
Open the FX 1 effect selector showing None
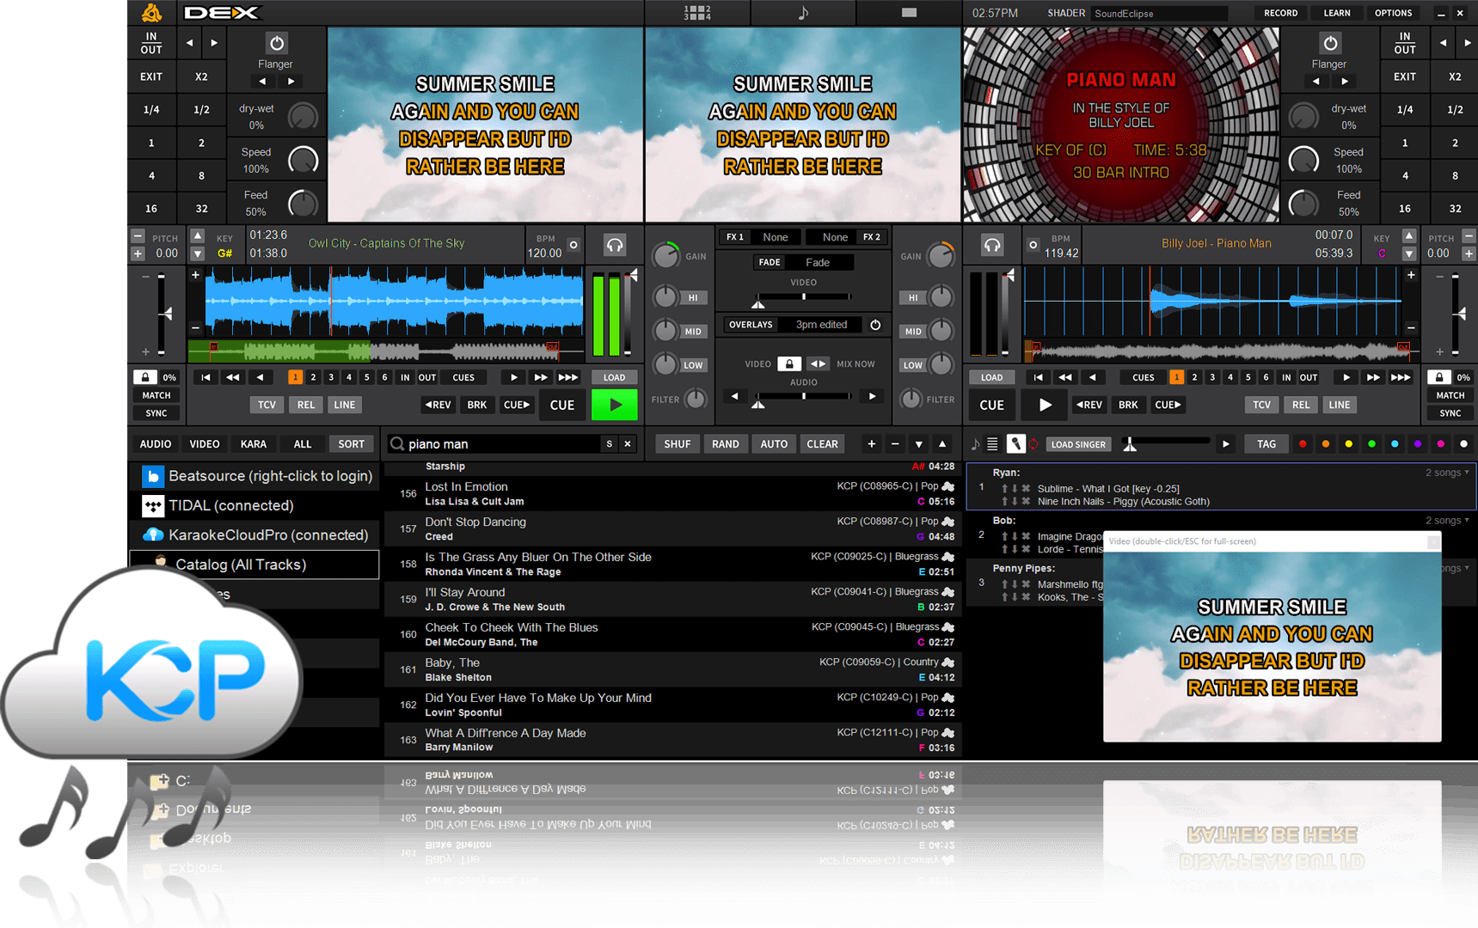(x=775, y=236)
